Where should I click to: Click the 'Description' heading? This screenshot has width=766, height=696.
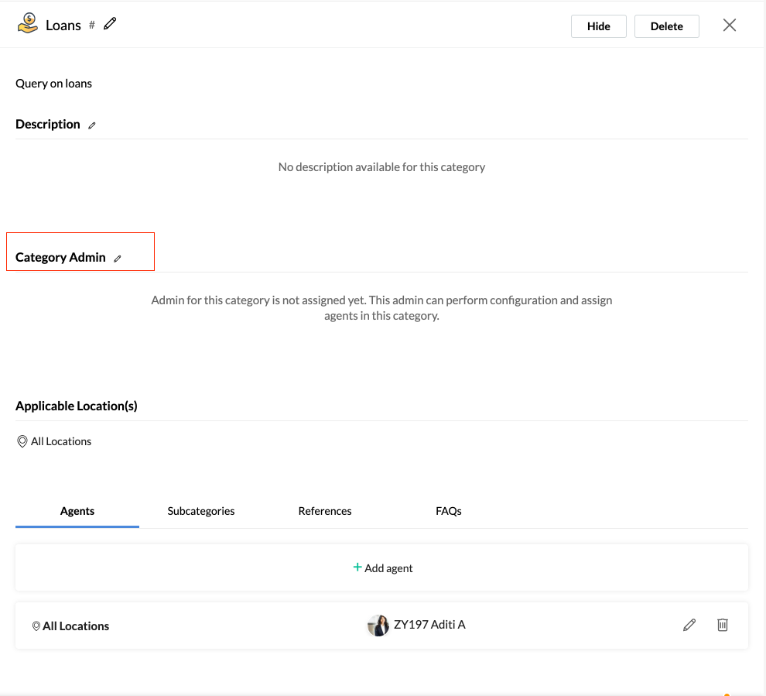[x=48, y=124]
